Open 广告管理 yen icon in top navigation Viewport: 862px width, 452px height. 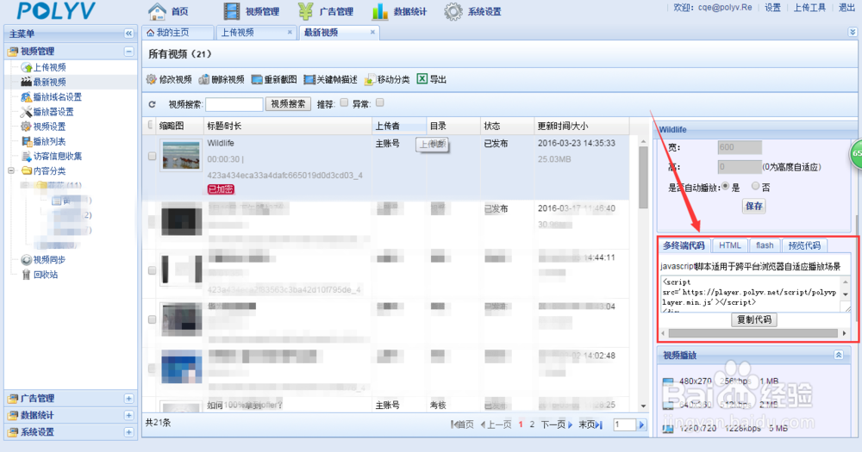tap(306, 11)
